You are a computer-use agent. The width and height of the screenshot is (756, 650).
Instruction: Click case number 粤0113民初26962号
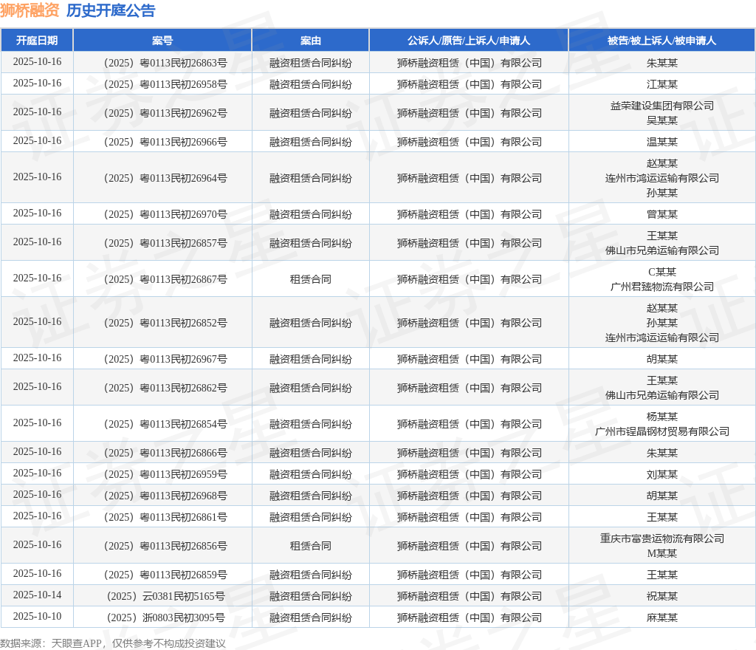[x=165, y=113]
